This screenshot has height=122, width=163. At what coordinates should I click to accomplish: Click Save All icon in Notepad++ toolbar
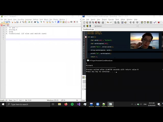coord(9,22)
